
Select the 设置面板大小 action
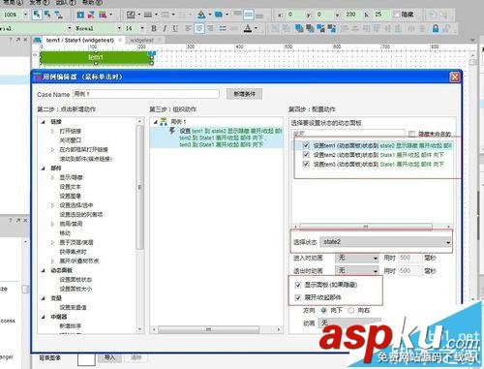(76, 289)
